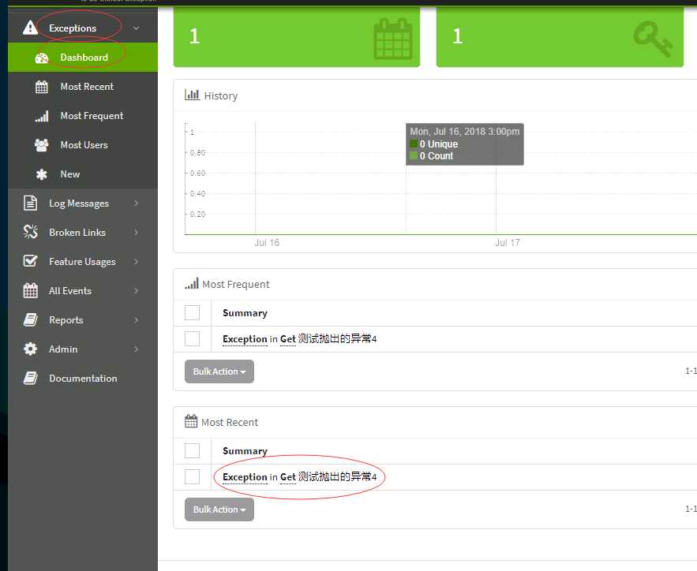Click the Documentation book icon
This screenshot has height=571, width=697.
(30, 379)
